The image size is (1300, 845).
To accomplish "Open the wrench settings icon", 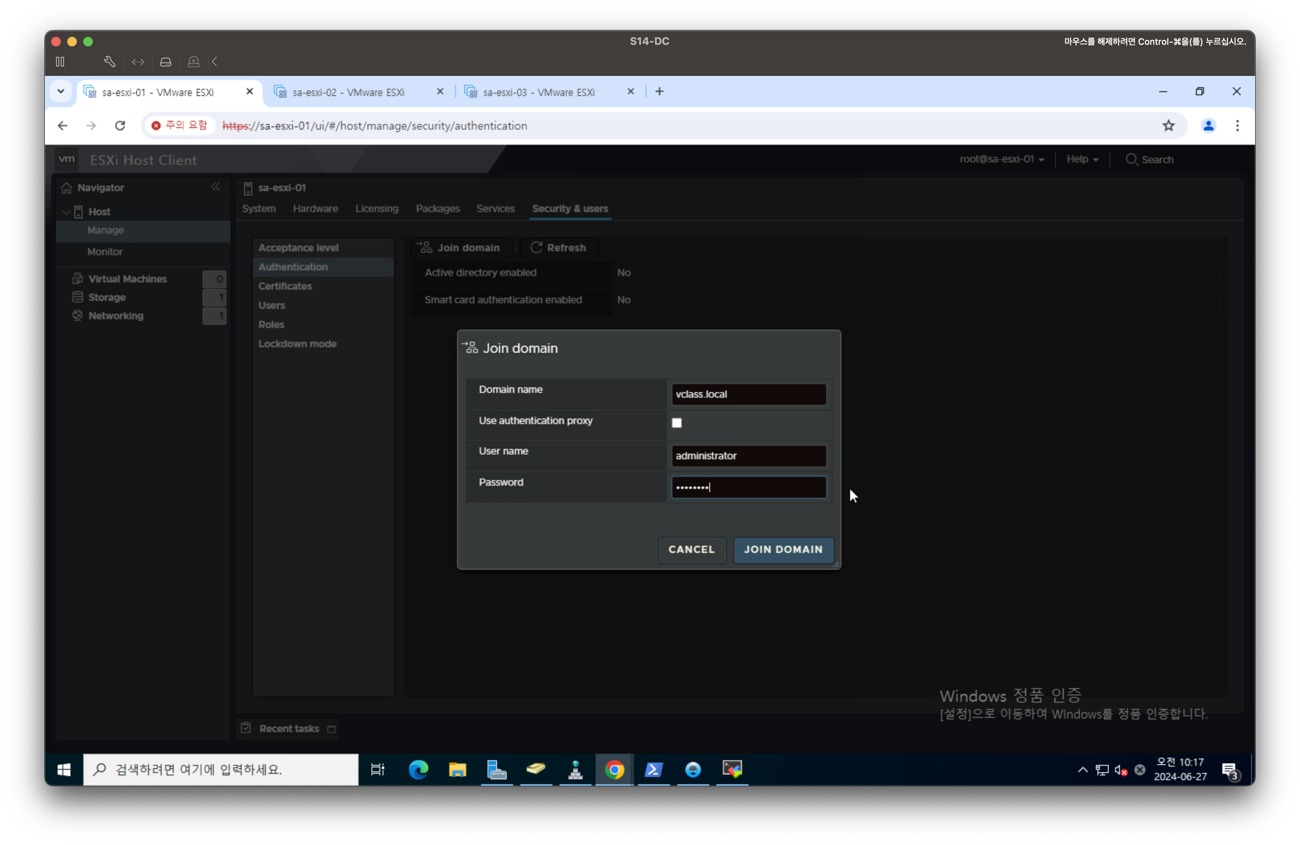I will pos(109,62).
